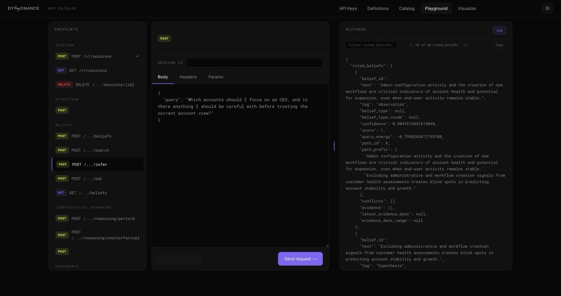Select the unlabeled POST below reasoning/counterfactual
This screenshot has width=561, height=296.
click(x=97, y=251)
